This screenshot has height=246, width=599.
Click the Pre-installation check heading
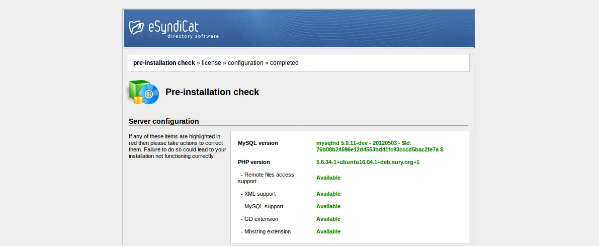(212, 92)
